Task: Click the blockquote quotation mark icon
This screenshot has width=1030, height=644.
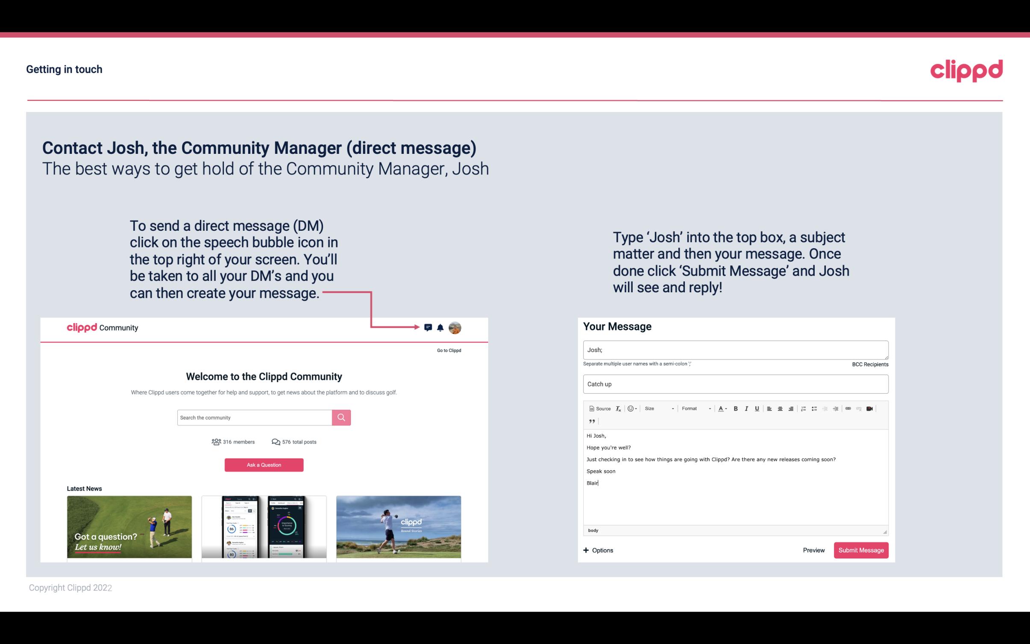Action: point(591,421)
